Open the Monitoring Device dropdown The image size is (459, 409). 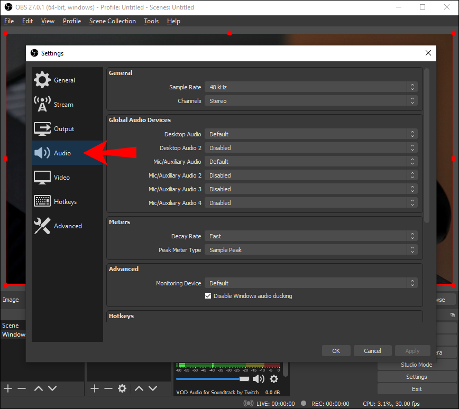311,283
